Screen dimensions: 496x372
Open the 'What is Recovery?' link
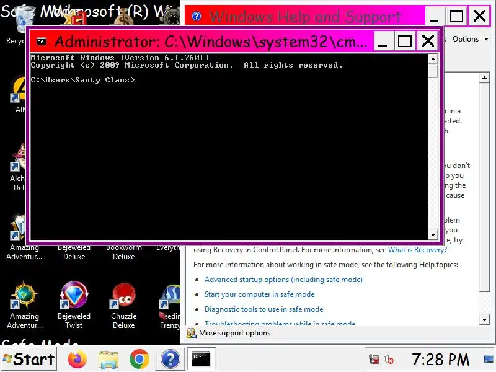(417, 250)
